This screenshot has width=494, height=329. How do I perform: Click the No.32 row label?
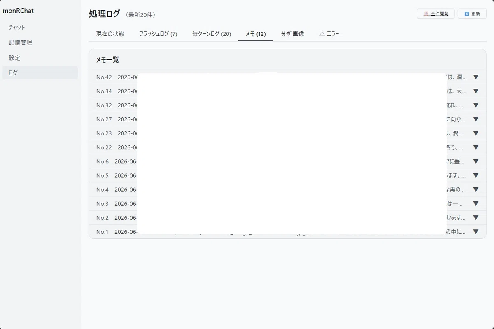tap(104, 105)
